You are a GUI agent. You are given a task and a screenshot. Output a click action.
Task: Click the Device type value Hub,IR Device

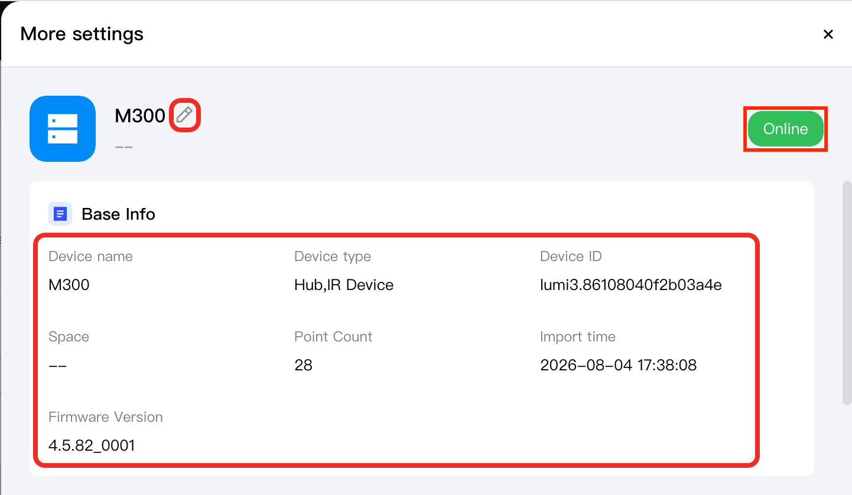[x=344, y=285]
